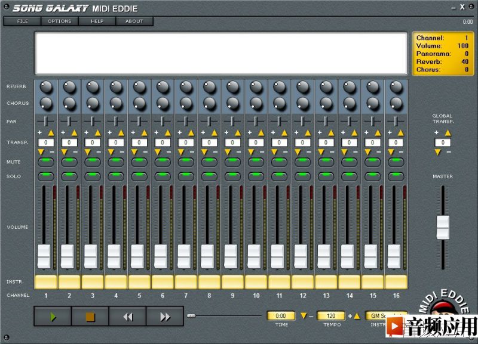Click the chorus knob for channel 6
Screen dimensions: 478x344
163,103
